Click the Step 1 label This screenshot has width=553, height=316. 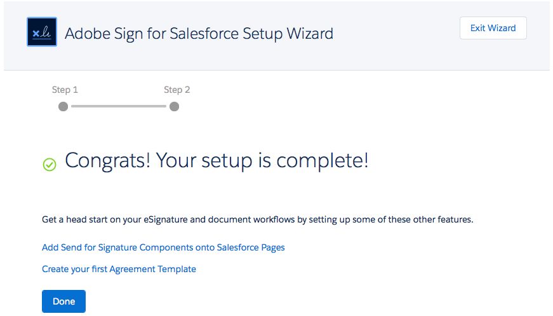click(65, 90)
